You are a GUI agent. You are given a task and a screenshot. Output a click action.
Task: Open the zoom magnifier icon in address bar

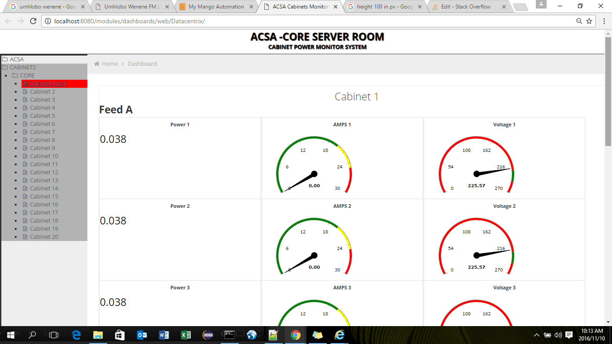(x=579, y=21)
